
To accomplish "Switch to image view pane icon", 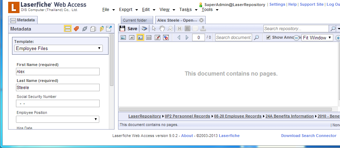I will pyautogui.click(x=123, y=38).
